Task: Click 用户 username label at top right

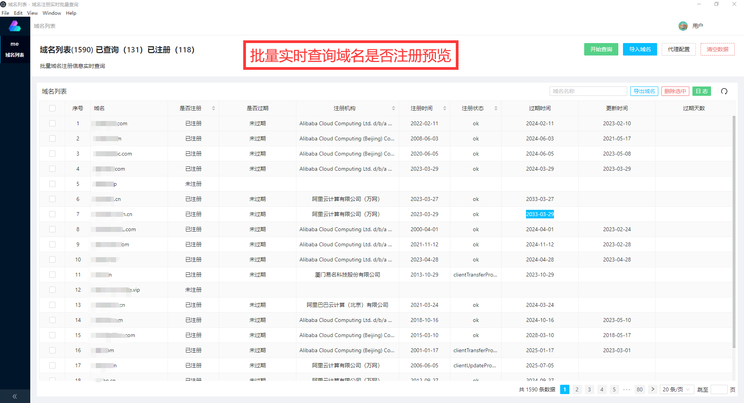Action: [697, 26]
